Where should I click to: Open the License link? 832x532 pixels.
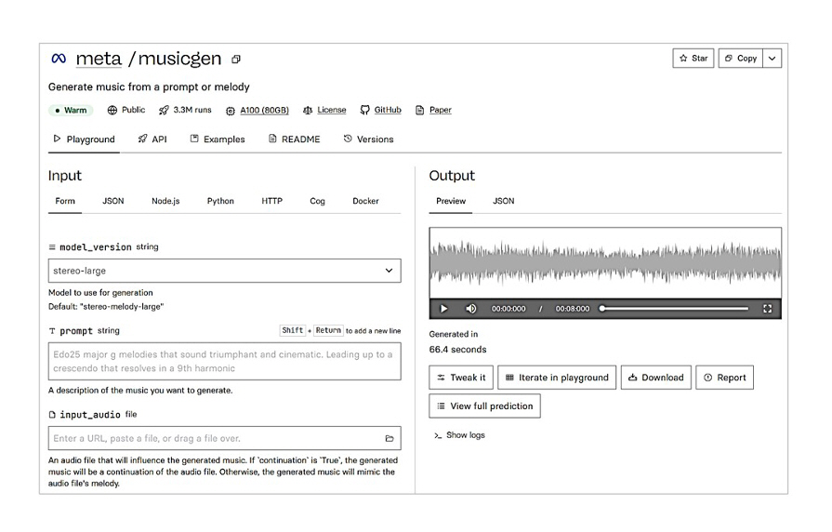click(x=324, y=110)
